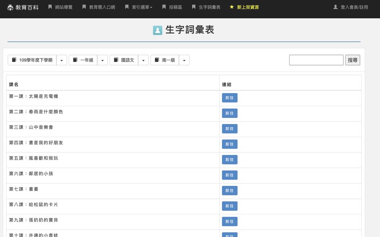Expand the 國語文 subject dropdown arrow
This screenshot has width=380, height=237.
click(x=143, y=60)
